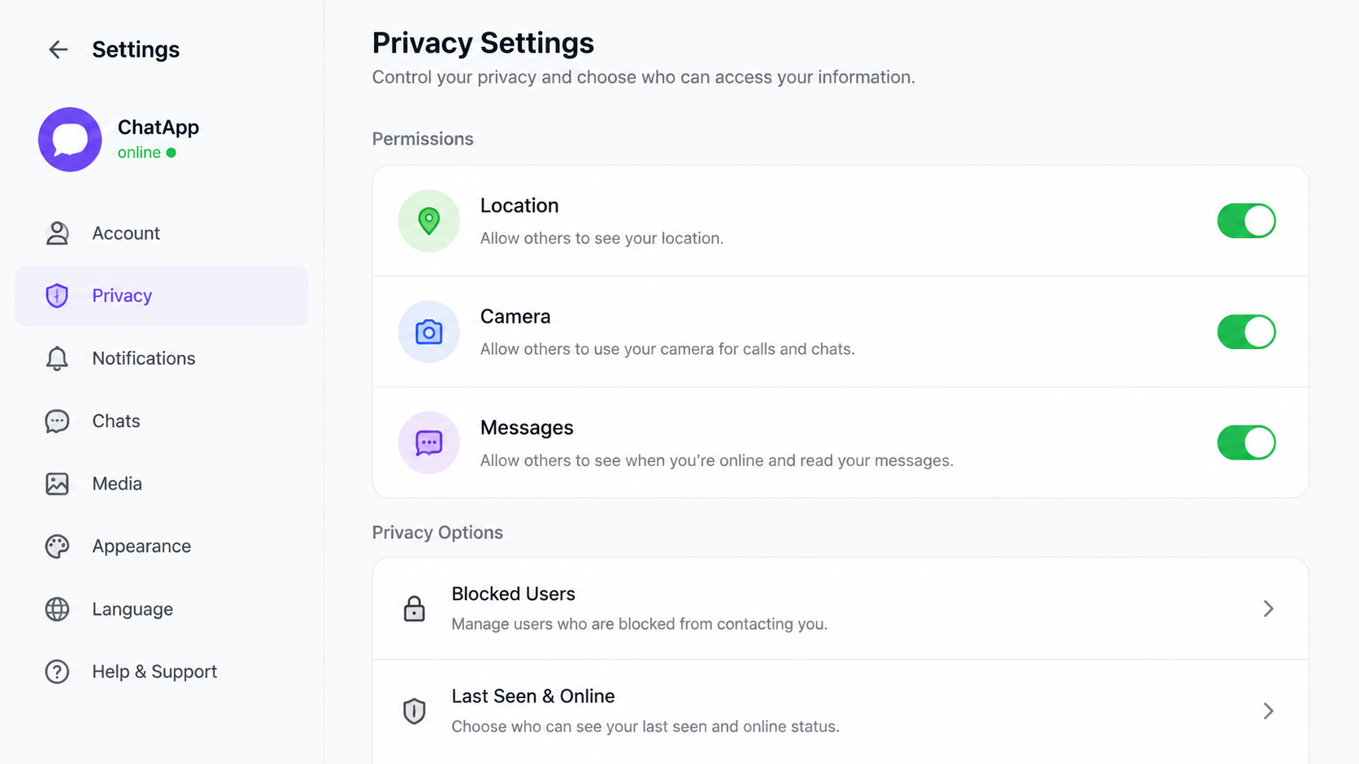This screenshot has width=1359, height=764.
Task: Click the purple Messages bubble icon
Action: coord(428,442)
